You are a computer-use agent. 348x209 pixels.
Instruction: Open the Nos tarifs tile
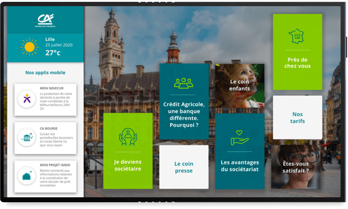pos(298,117)
